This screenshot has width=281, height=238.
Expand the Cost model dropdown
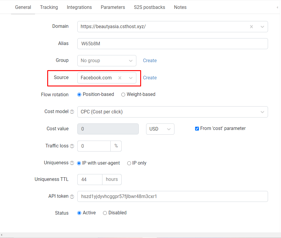pyautogui.click(x=173, y=112)
